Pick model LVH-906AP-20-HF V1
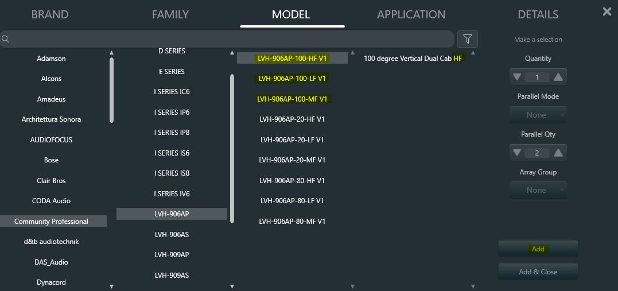The width and height of the screenshot is (618, 291). click(292, 119)
